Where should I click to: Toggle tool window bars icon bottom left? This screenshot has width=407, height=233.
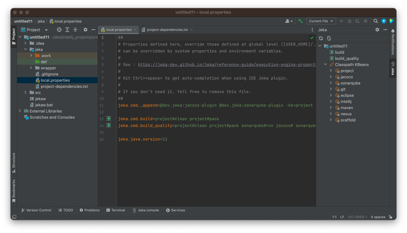tap(14, 217)
